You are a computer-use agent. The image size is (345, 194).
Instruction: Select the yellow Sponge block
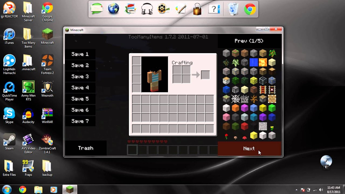coord(254,81)
